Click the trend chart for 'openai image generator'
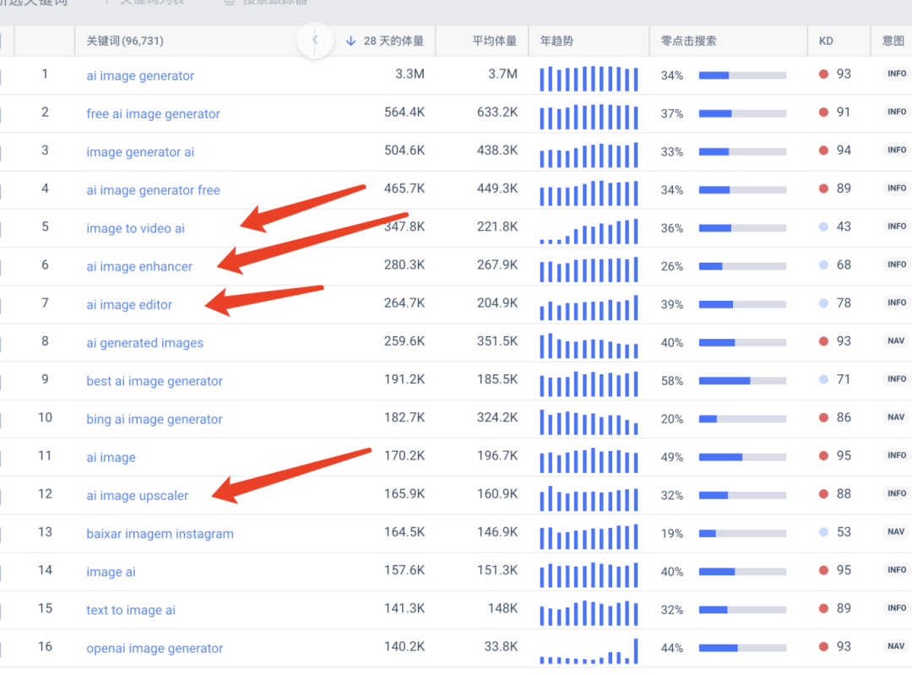This screenshot has width=912, height=675. click(x=589, y=651)
